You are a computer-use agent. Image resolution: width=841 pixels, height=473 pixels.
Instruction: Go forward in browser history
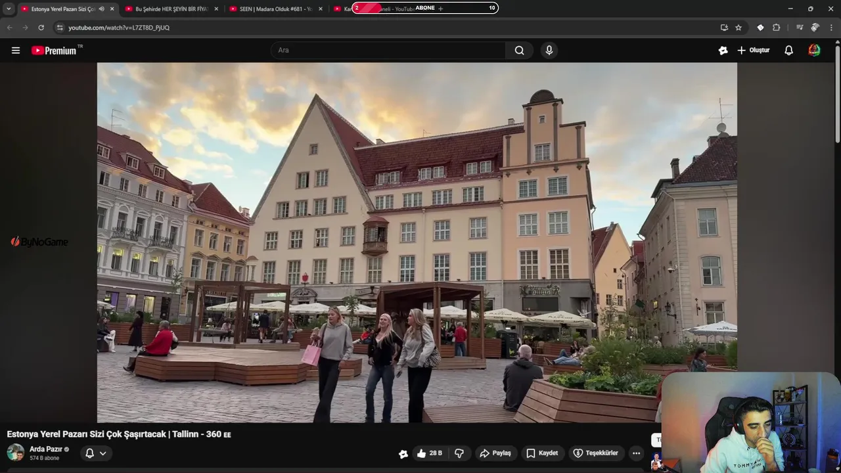coord(25,28)
